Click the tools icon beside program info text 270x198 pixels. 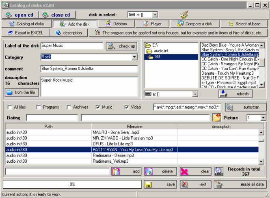(x=97, y=33)
